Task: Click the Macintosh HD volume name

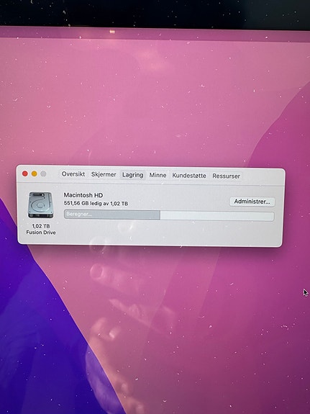Action: [83, 195]
